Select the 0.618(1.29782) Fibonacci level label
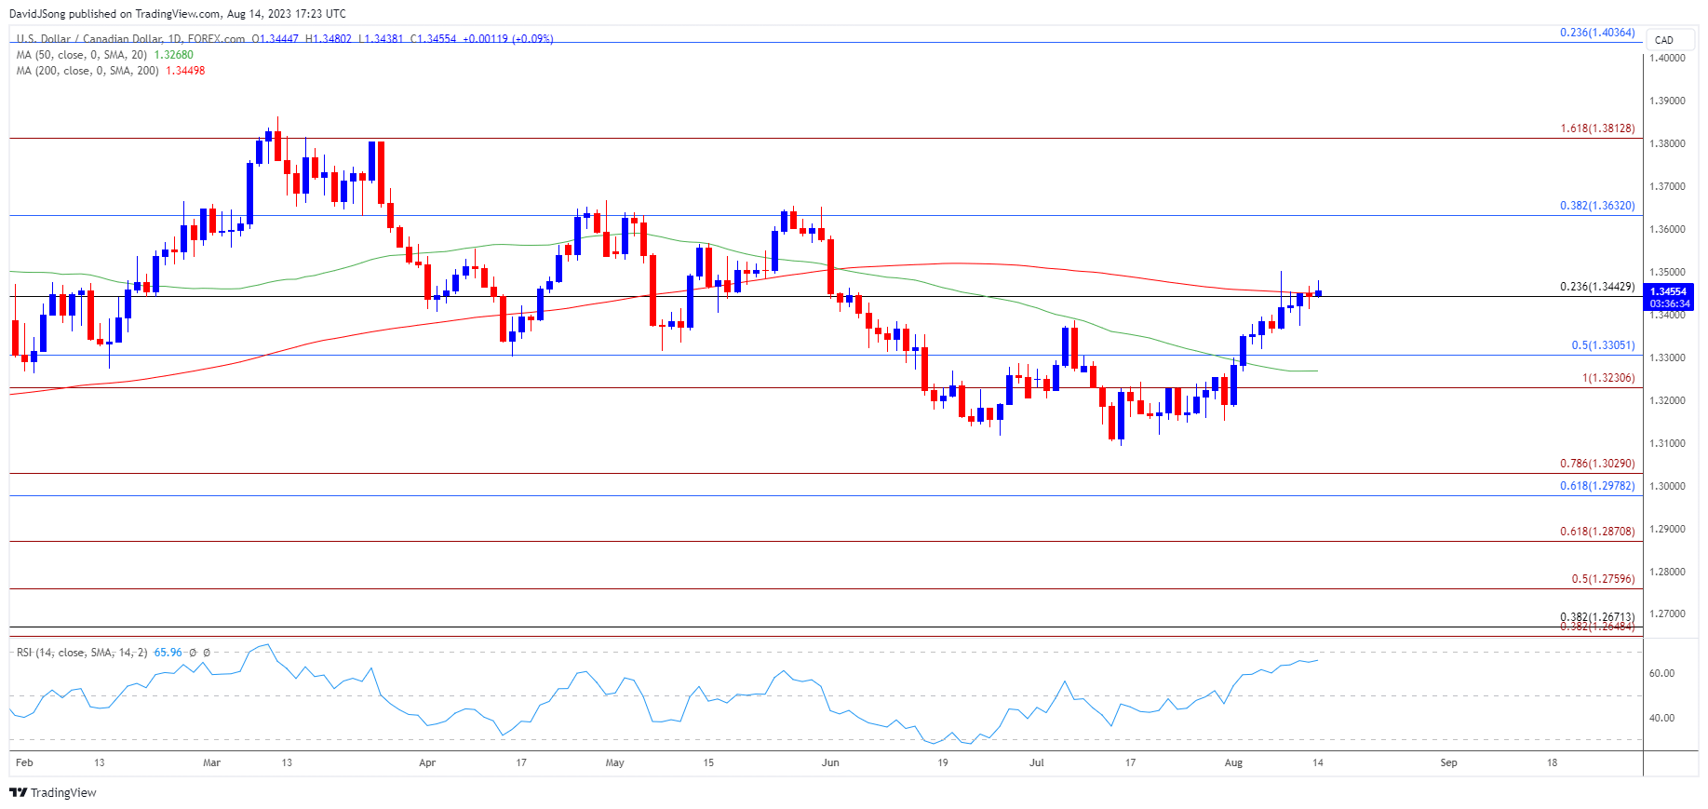 (x=1597, y=486)
